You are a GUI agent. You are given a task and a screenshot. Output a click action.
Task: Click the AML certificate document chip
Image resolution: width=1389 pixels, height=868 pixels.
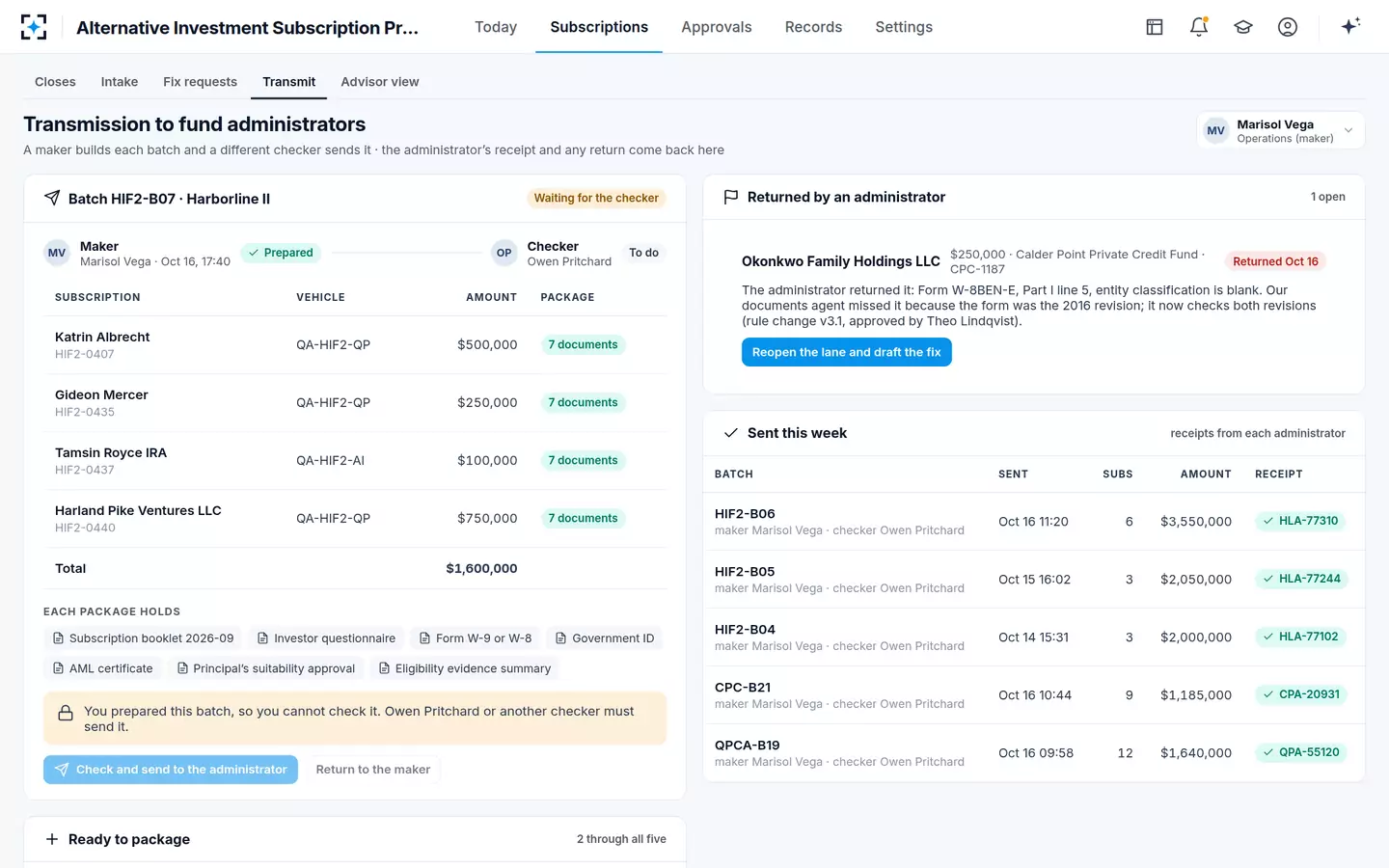coord(102,668)
